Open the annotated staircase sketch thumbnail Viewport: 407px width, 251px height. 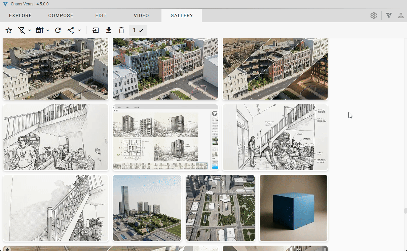click(275, 137)
